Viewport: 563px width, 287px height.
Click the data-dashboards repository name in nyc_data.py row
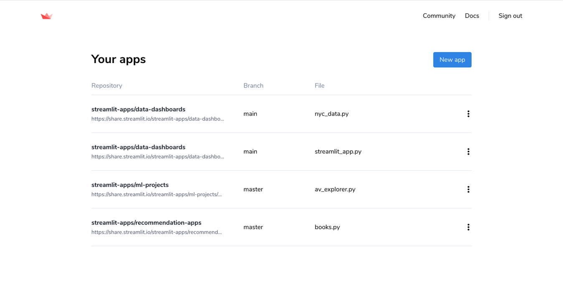click(x=138, y=109)
